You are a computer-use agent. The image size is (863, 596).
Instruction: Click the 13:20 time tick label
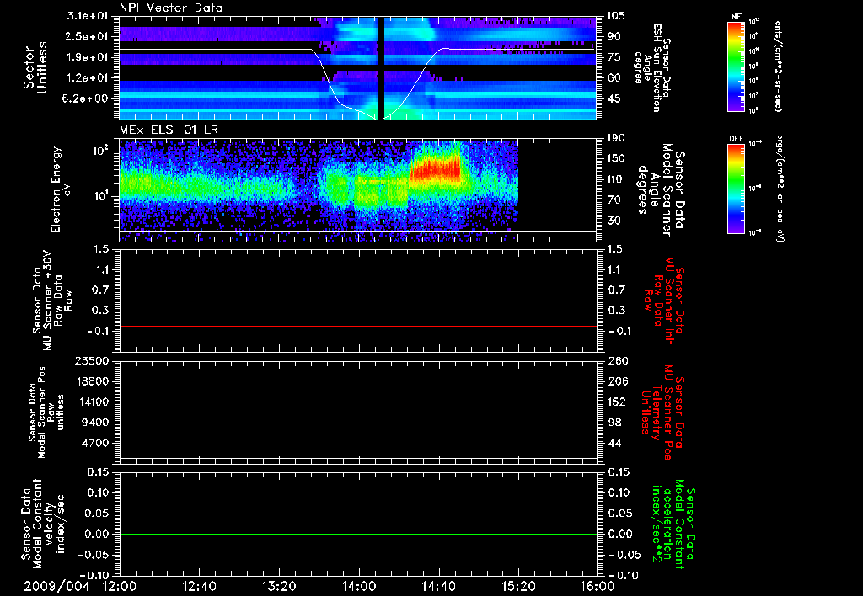pos(279,587)
